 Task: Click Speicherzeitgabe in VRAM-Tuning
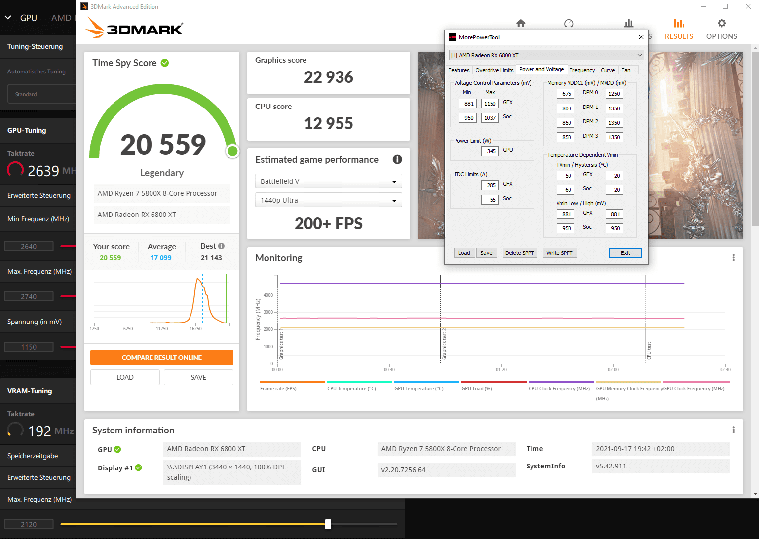point(33,456)
